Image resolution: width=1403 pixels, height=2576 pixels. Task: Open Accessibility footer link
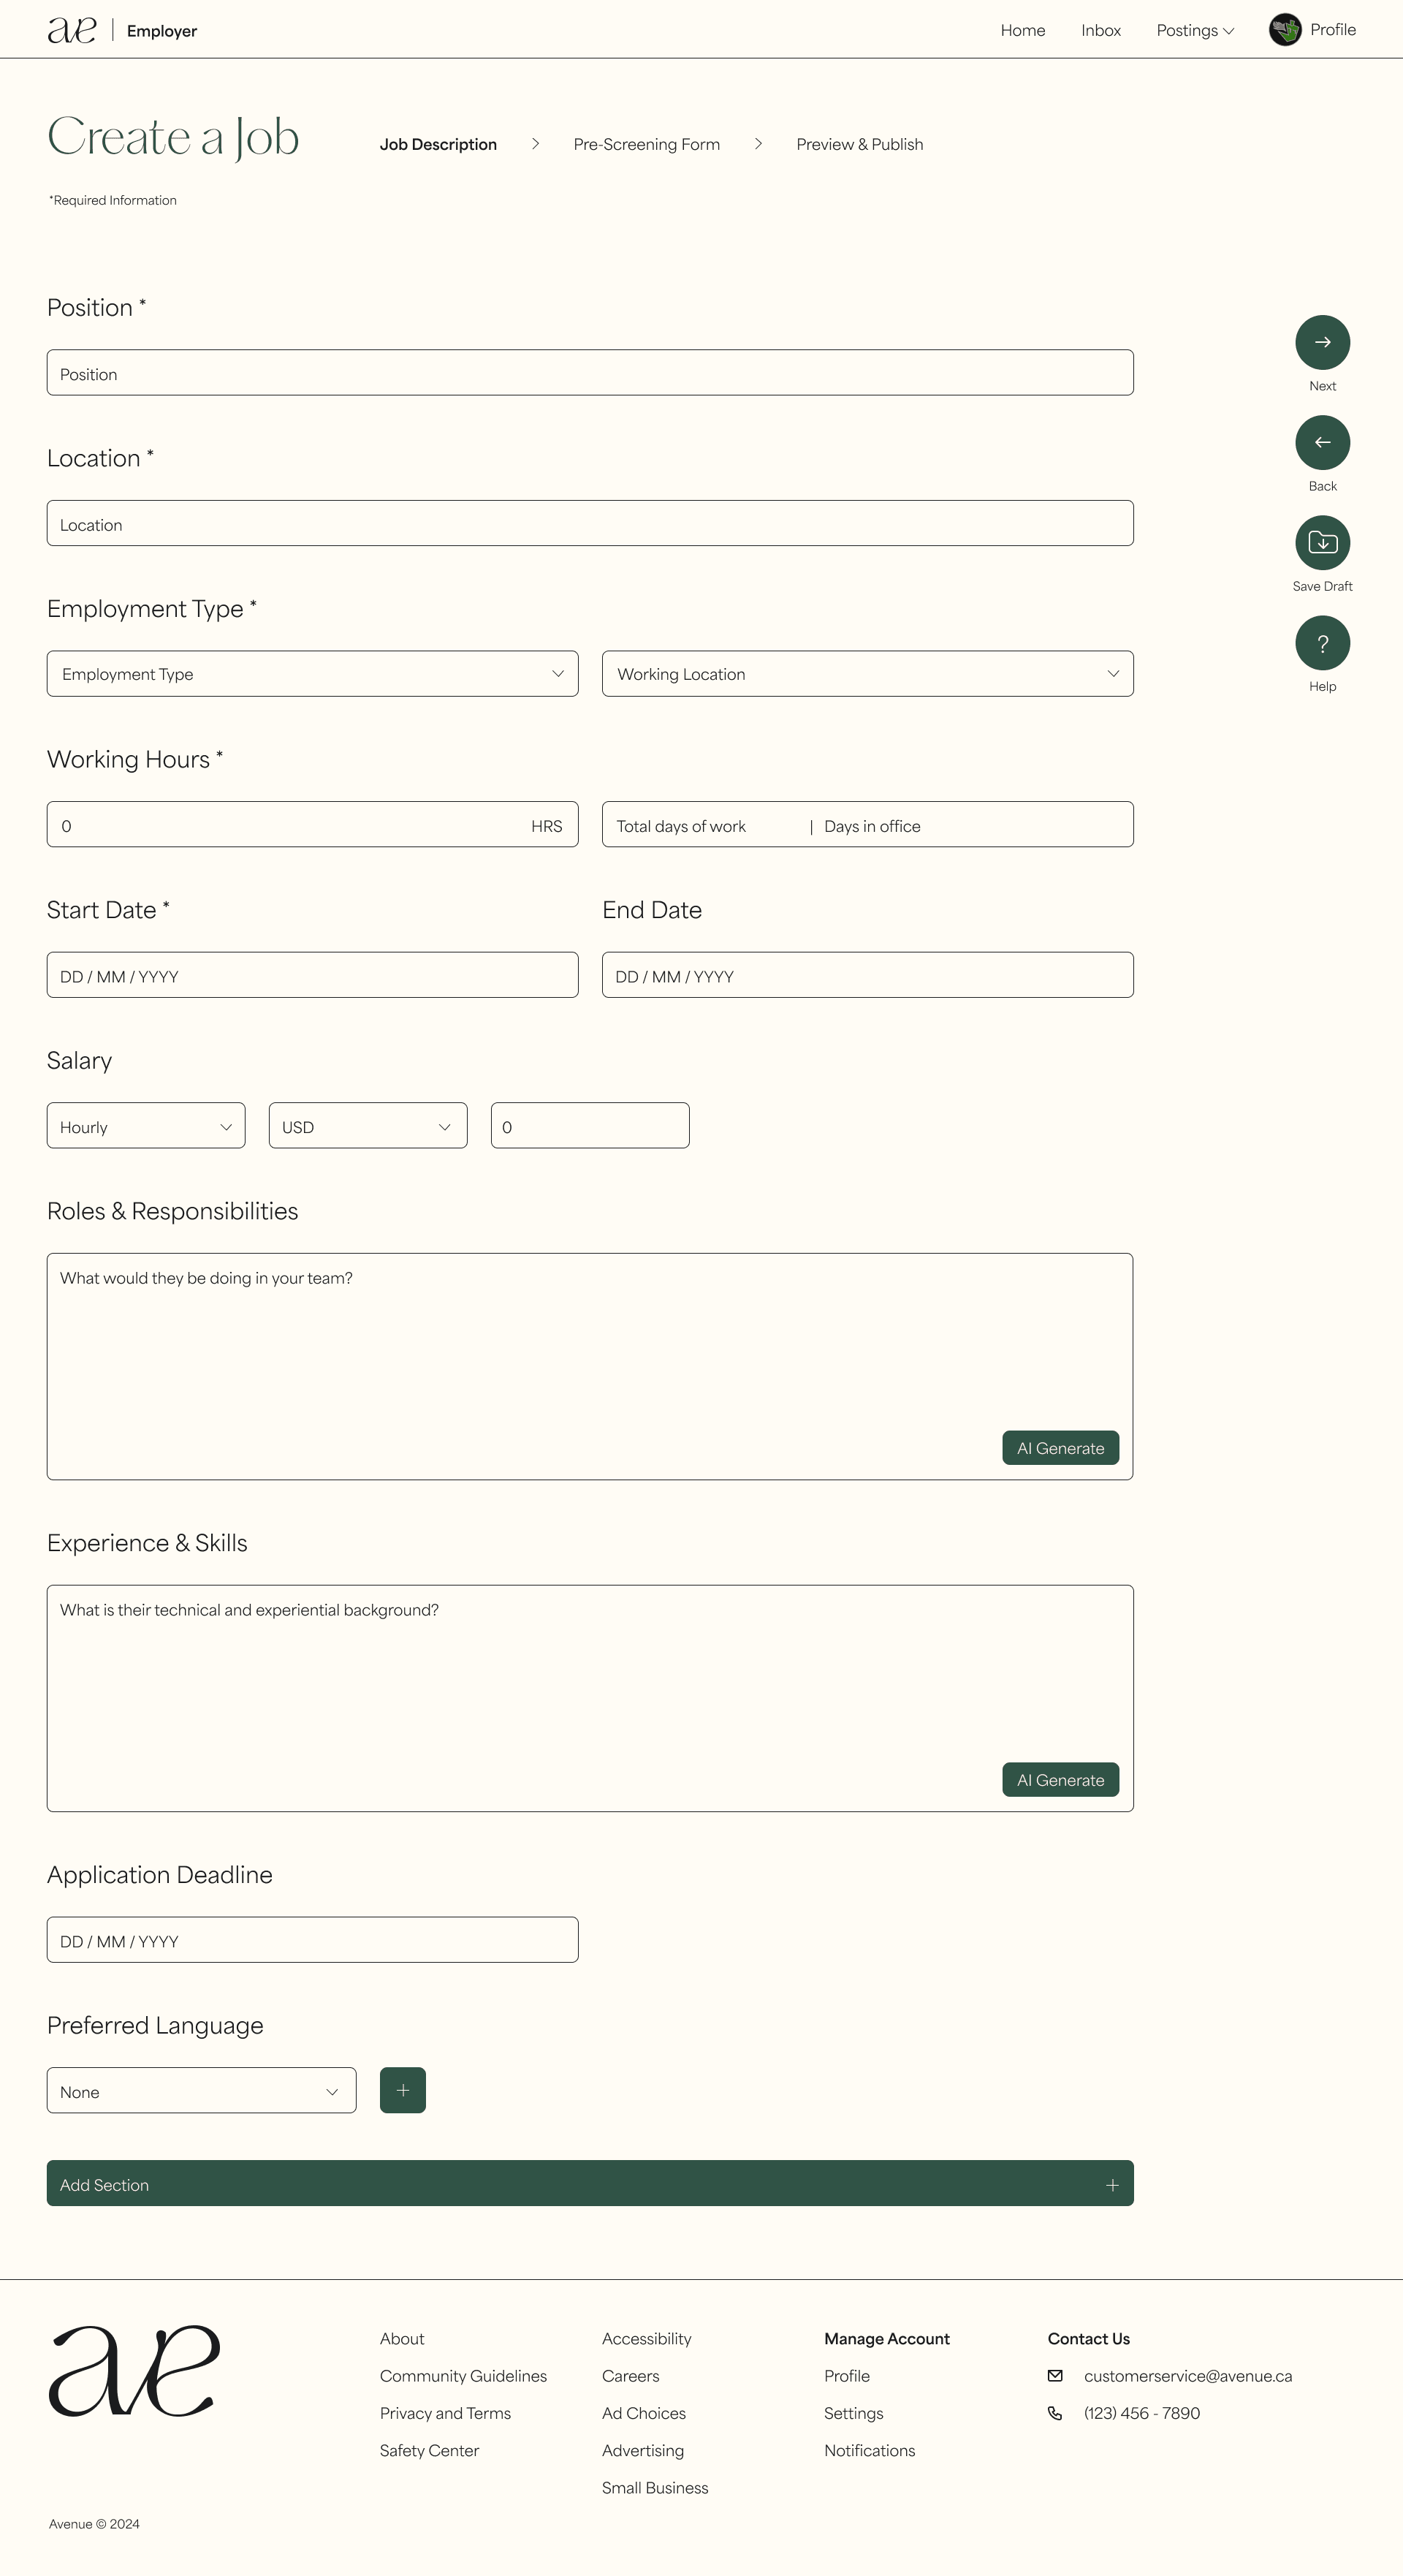pos(646,2338)
